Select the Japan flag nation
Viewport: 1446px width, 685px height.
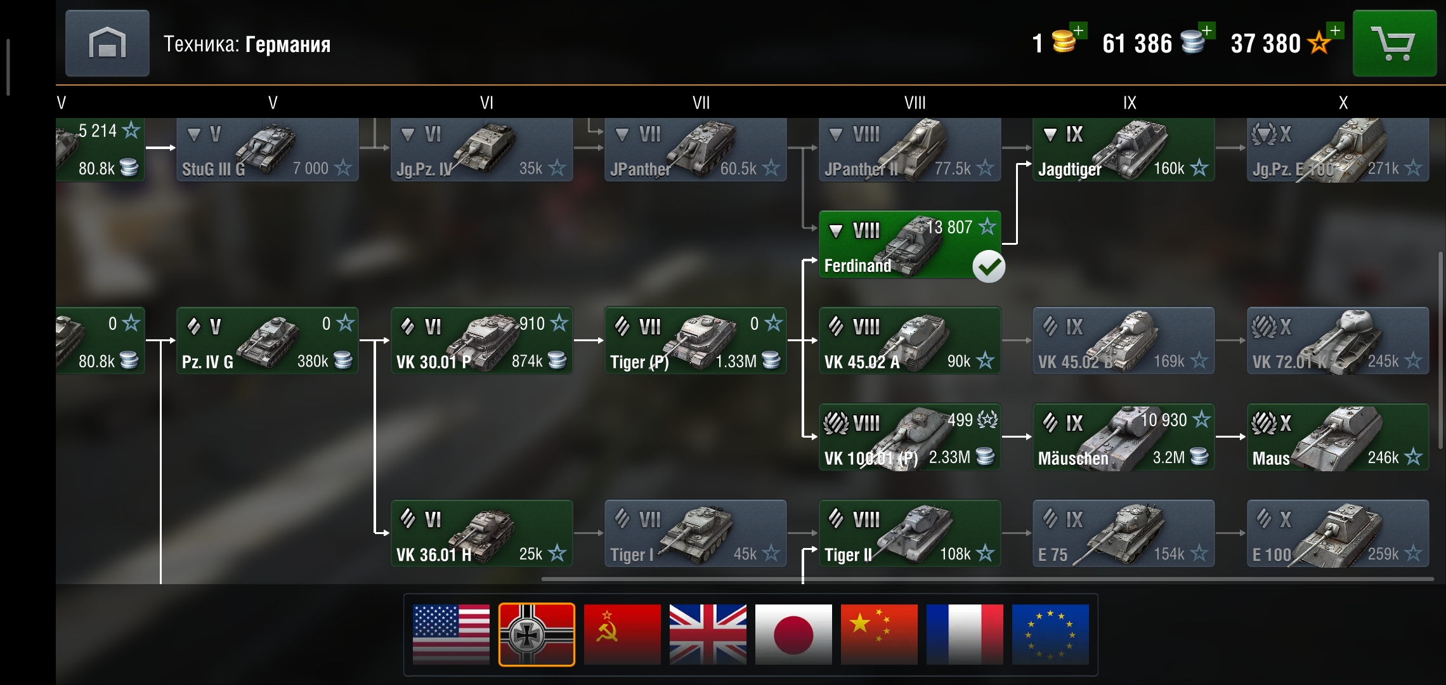tap(793, 634)
